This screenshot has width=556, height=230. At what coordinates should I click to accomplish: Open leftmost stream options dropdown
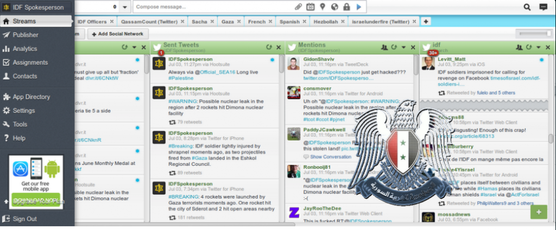134,47
